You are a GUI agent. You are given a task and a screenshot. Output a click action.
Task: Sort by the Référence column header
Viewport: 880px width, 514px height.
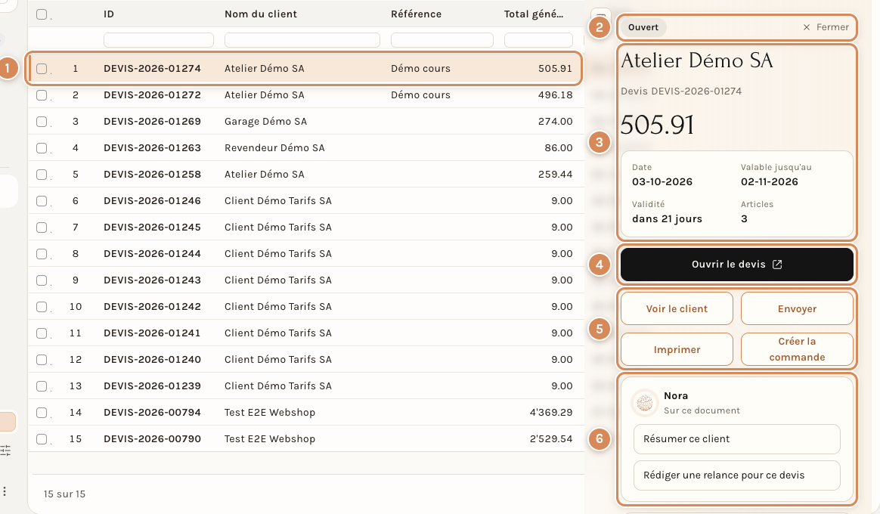pos(416,14)
